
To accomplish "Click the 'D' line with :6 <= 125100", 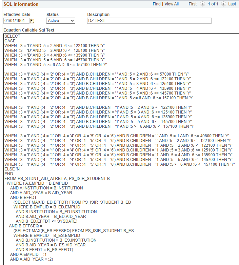I will (55, 50).
